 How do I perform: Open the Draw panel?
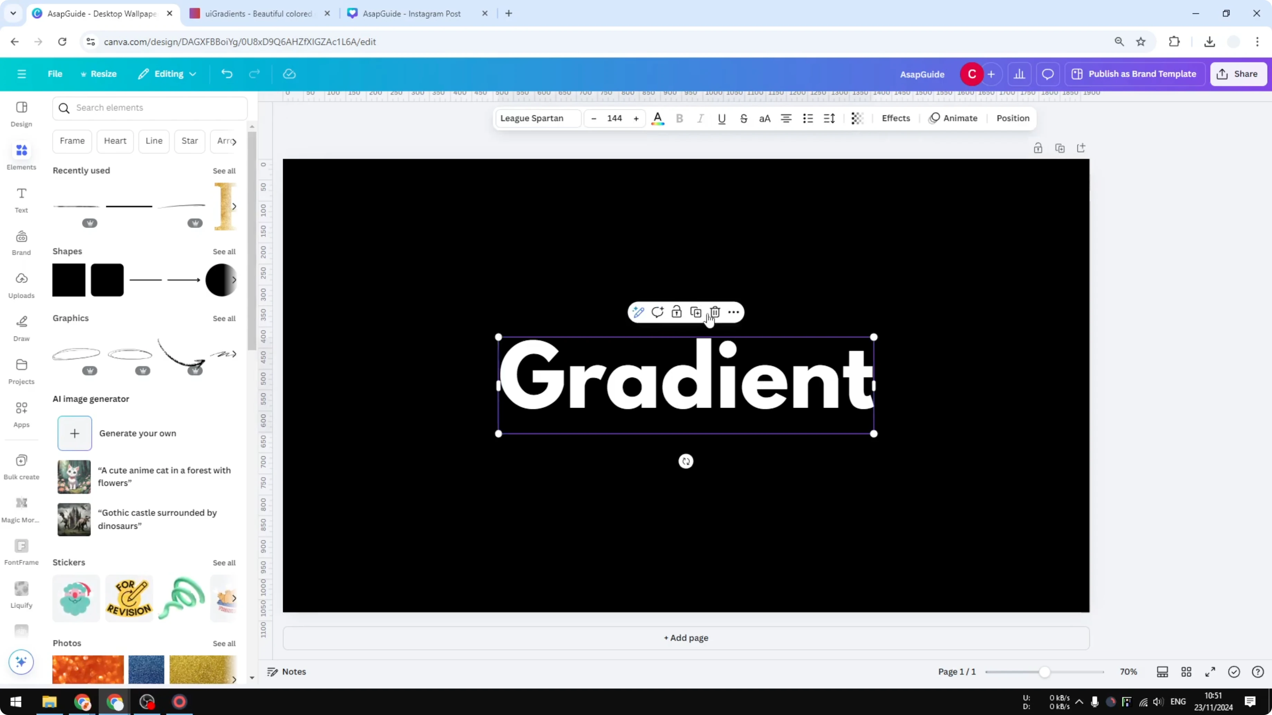point(21,327)
